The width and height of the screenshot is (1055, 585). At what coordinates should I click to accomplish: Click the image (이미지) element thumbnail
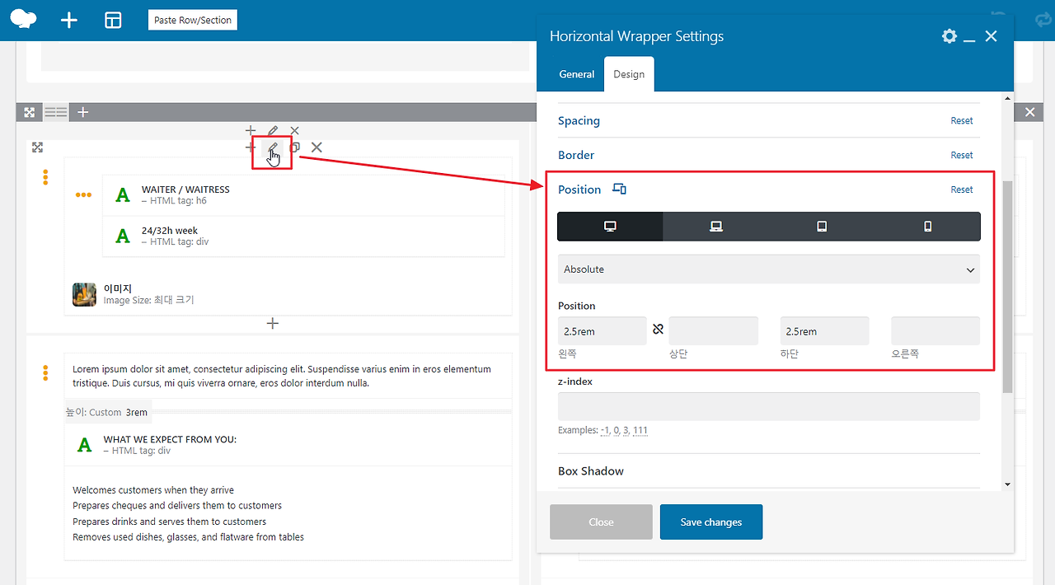(x=84, y=294)
